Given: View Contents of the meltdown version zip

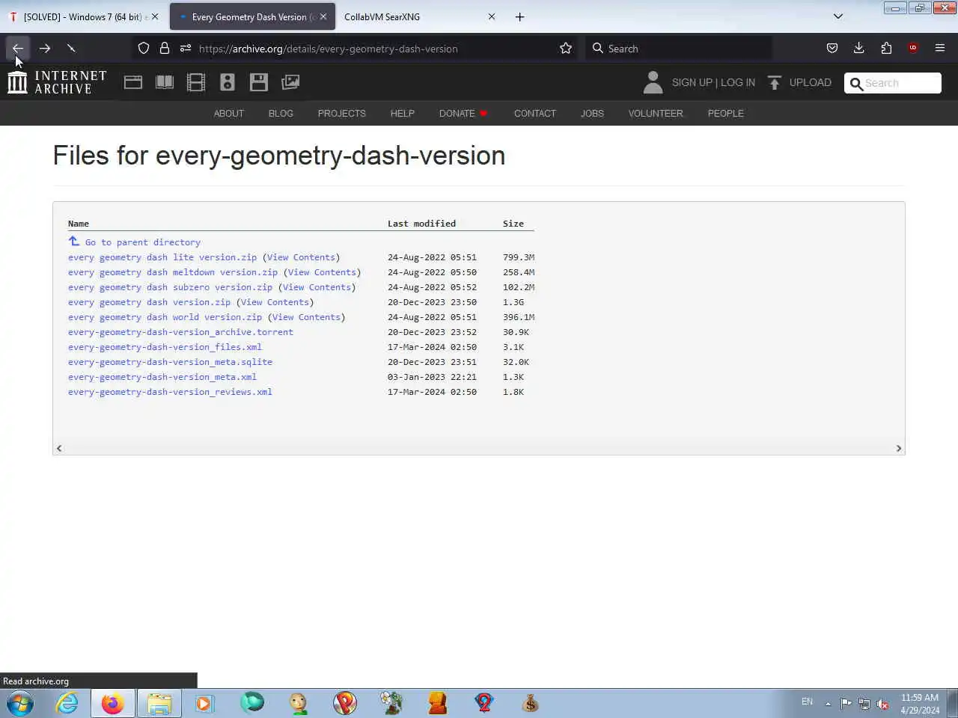Looking at the screenshot, I should pyautogui.click(x=322, y=272).
